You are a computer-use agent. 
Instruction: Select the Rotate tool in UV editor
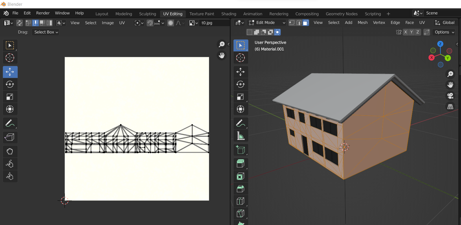click(10, 84)
